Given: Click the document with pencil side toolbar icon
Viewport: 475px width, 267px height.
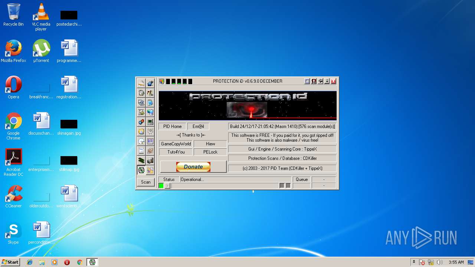Looking at the screenshot, I should tap(141, 93).
